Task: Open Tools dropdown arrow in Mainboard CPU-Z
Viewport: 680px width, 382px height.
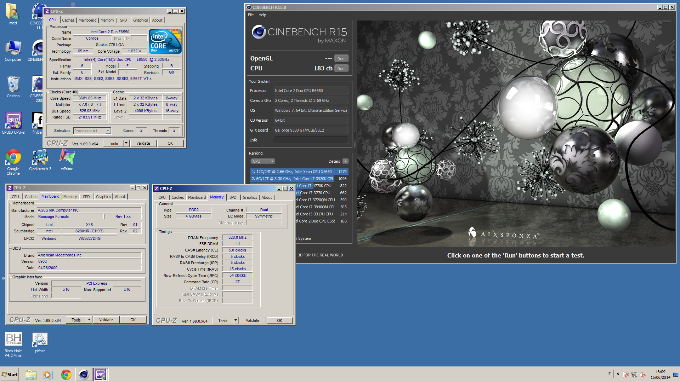Action: [89, 320]
